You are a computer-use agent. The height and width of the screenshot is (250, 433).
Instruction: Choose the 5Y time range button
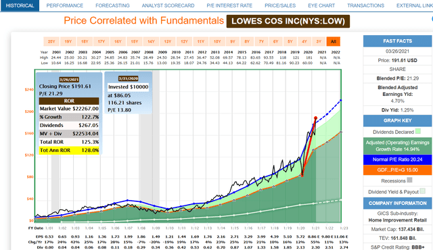pyautogui.click(x=290, y=42)
